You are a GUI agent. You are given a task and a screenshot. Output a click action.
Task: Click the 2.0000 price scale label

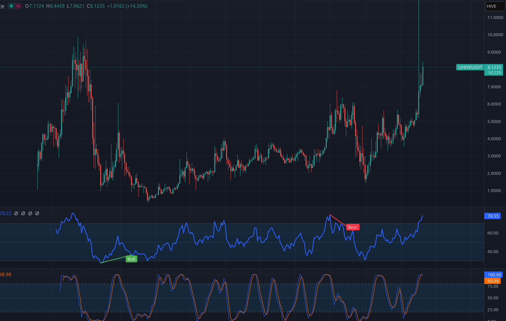click(x=494, y=173)
